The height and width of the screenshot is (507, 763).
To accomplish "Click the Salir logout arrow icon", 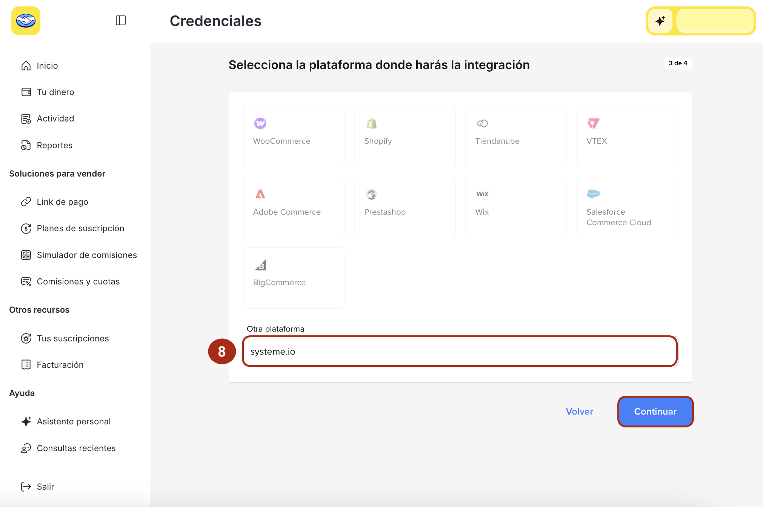I will [x=26, y=487].
